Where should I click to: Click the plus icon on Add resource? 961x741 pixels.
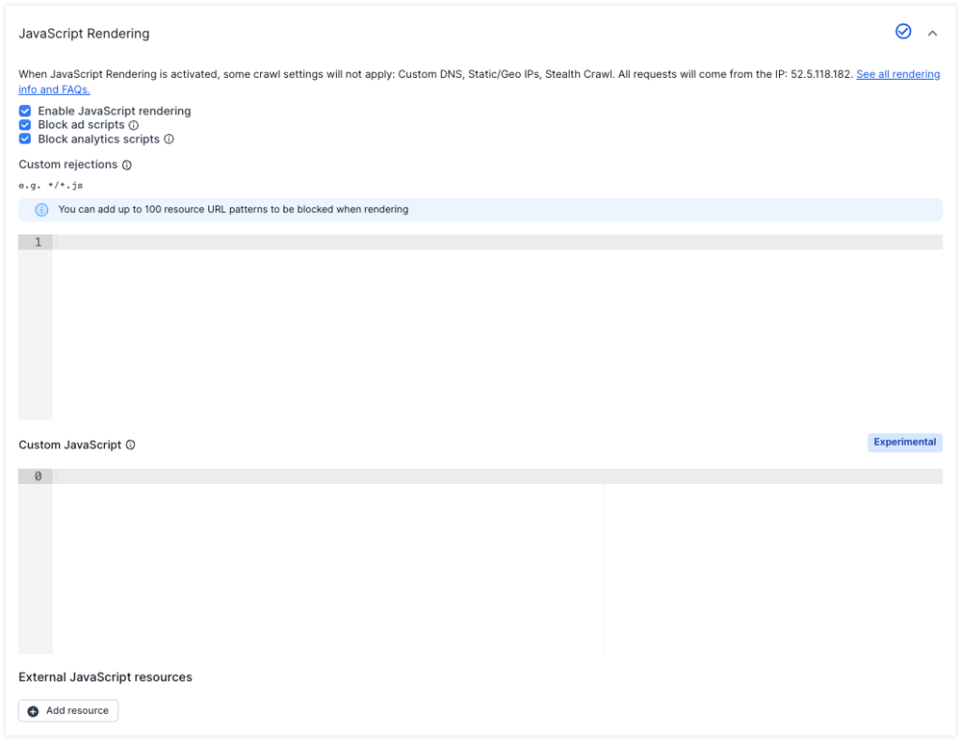(x=33, y=711)
